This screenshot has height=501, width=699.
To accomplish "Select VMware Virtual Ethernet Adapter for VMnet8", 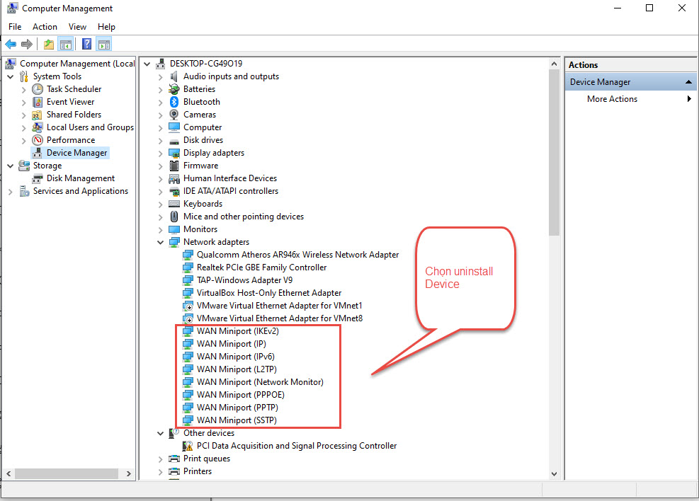I will click(280, 318).
